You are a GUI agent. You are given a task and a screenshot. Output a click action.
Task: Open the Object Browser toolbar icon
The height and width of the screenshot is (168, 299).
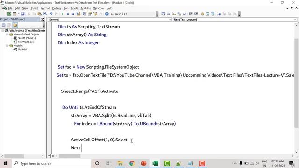click(x=95, y=14)
